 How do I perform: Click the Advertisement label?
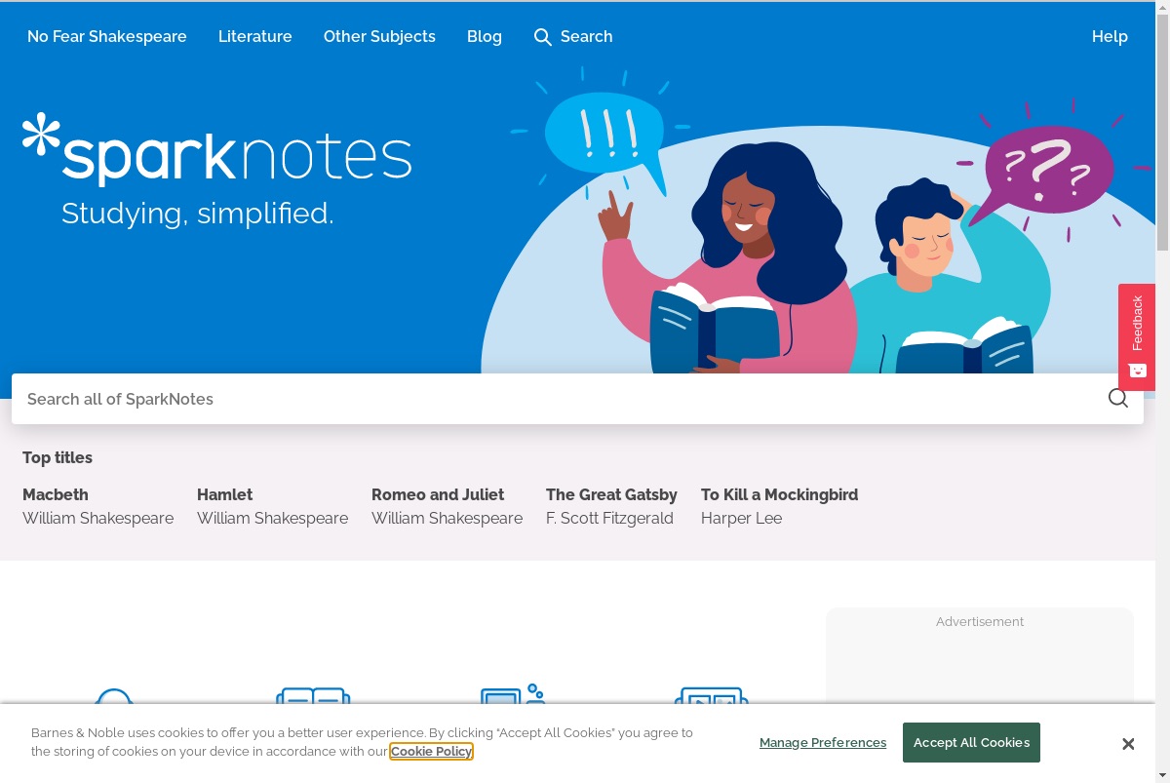pyautogui.click(x=980, y=621)
